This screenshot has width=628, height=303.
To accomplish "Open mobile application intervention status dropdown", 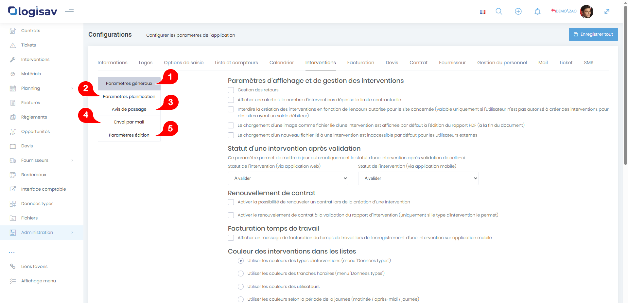I will point(418,179).
